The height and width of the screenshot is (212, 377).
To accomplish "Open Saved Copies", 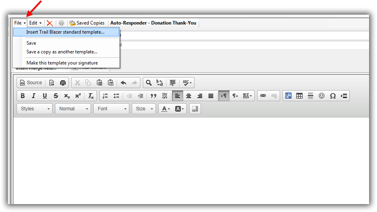I will (87, 23).
